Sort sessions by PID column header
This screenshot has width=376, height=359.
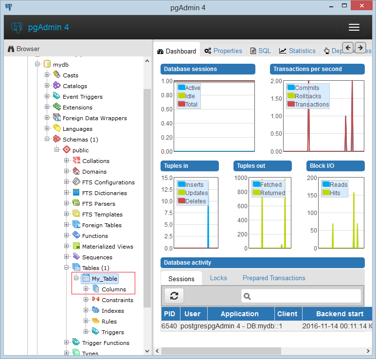click(171, 314)
